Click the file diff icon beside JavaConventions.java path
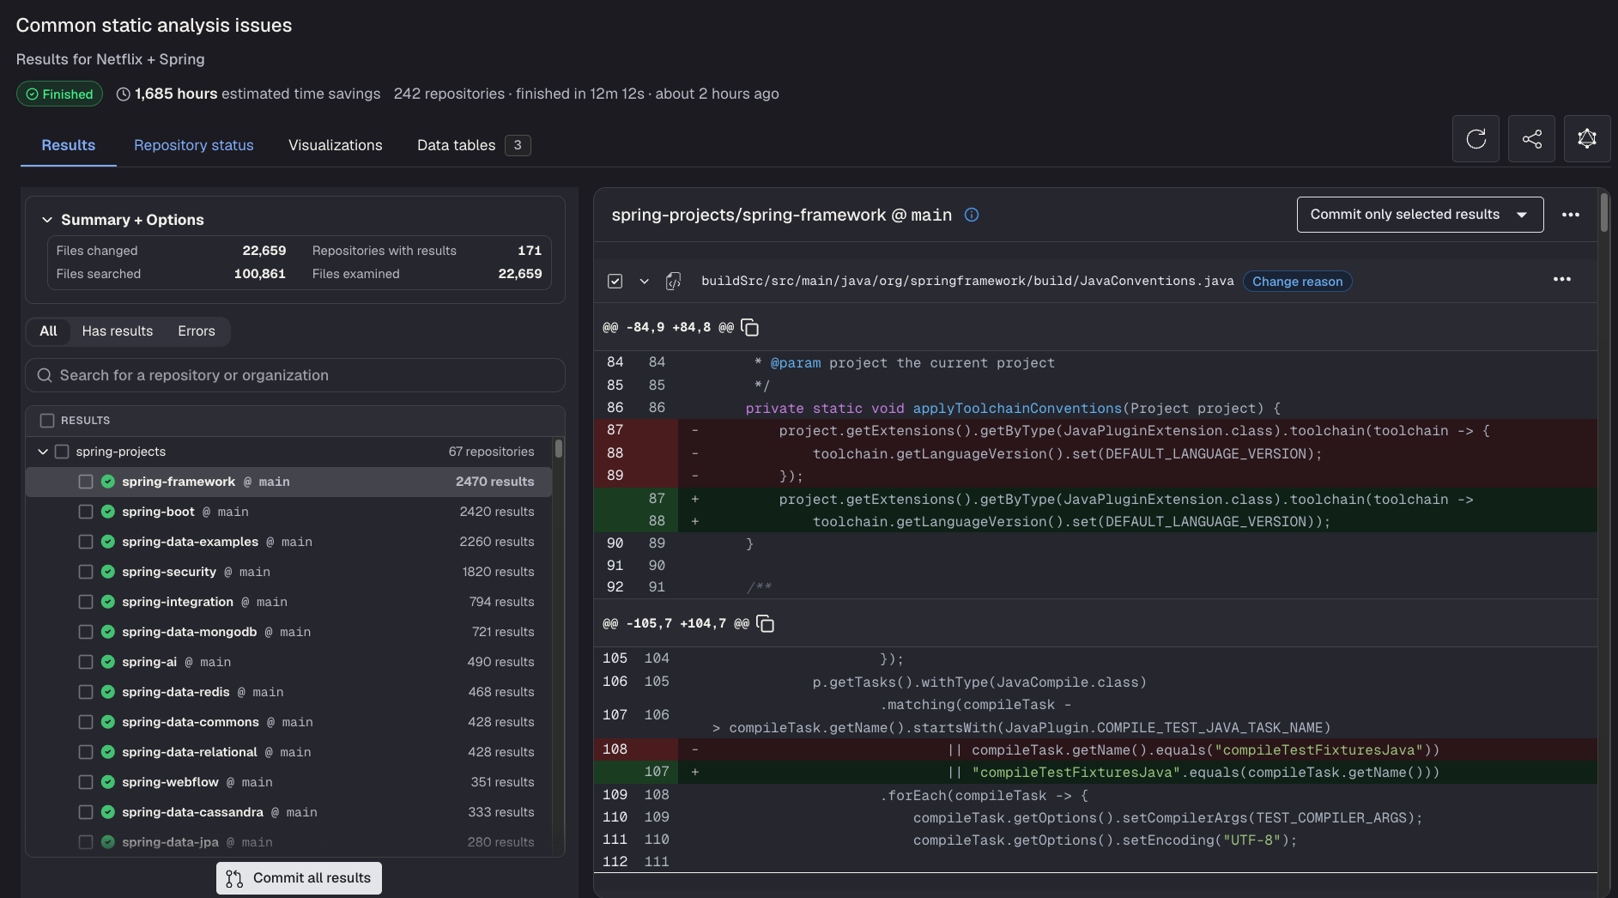 click(x=674, y=281)
